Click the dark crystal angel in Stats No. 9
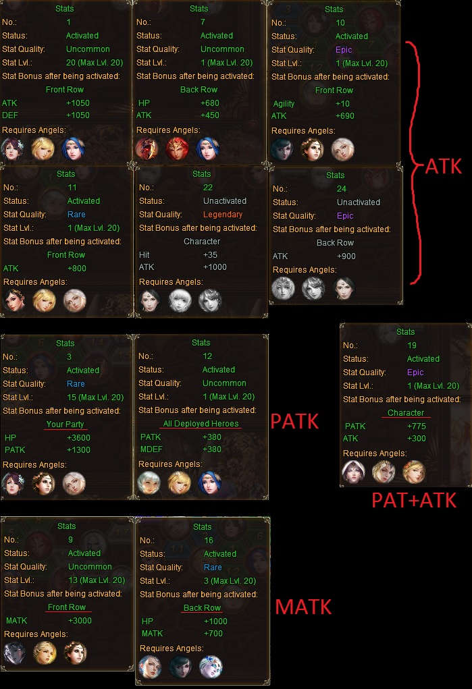This screenshot has width=472, height=689. (15, 653)
